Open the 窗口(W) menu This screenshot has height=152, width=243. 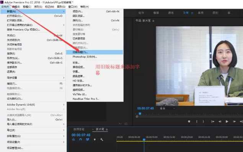73,7
